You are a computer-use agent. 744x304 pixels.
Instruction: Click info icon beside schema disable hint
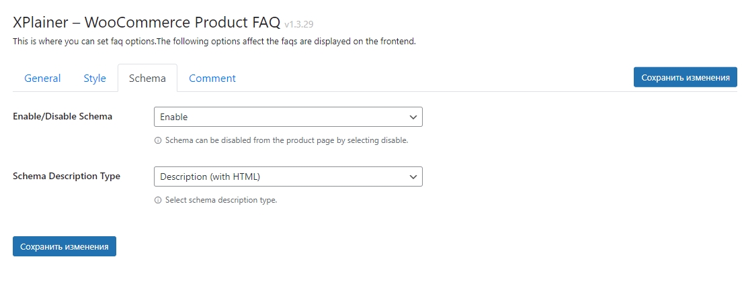[x=158, y=141]
